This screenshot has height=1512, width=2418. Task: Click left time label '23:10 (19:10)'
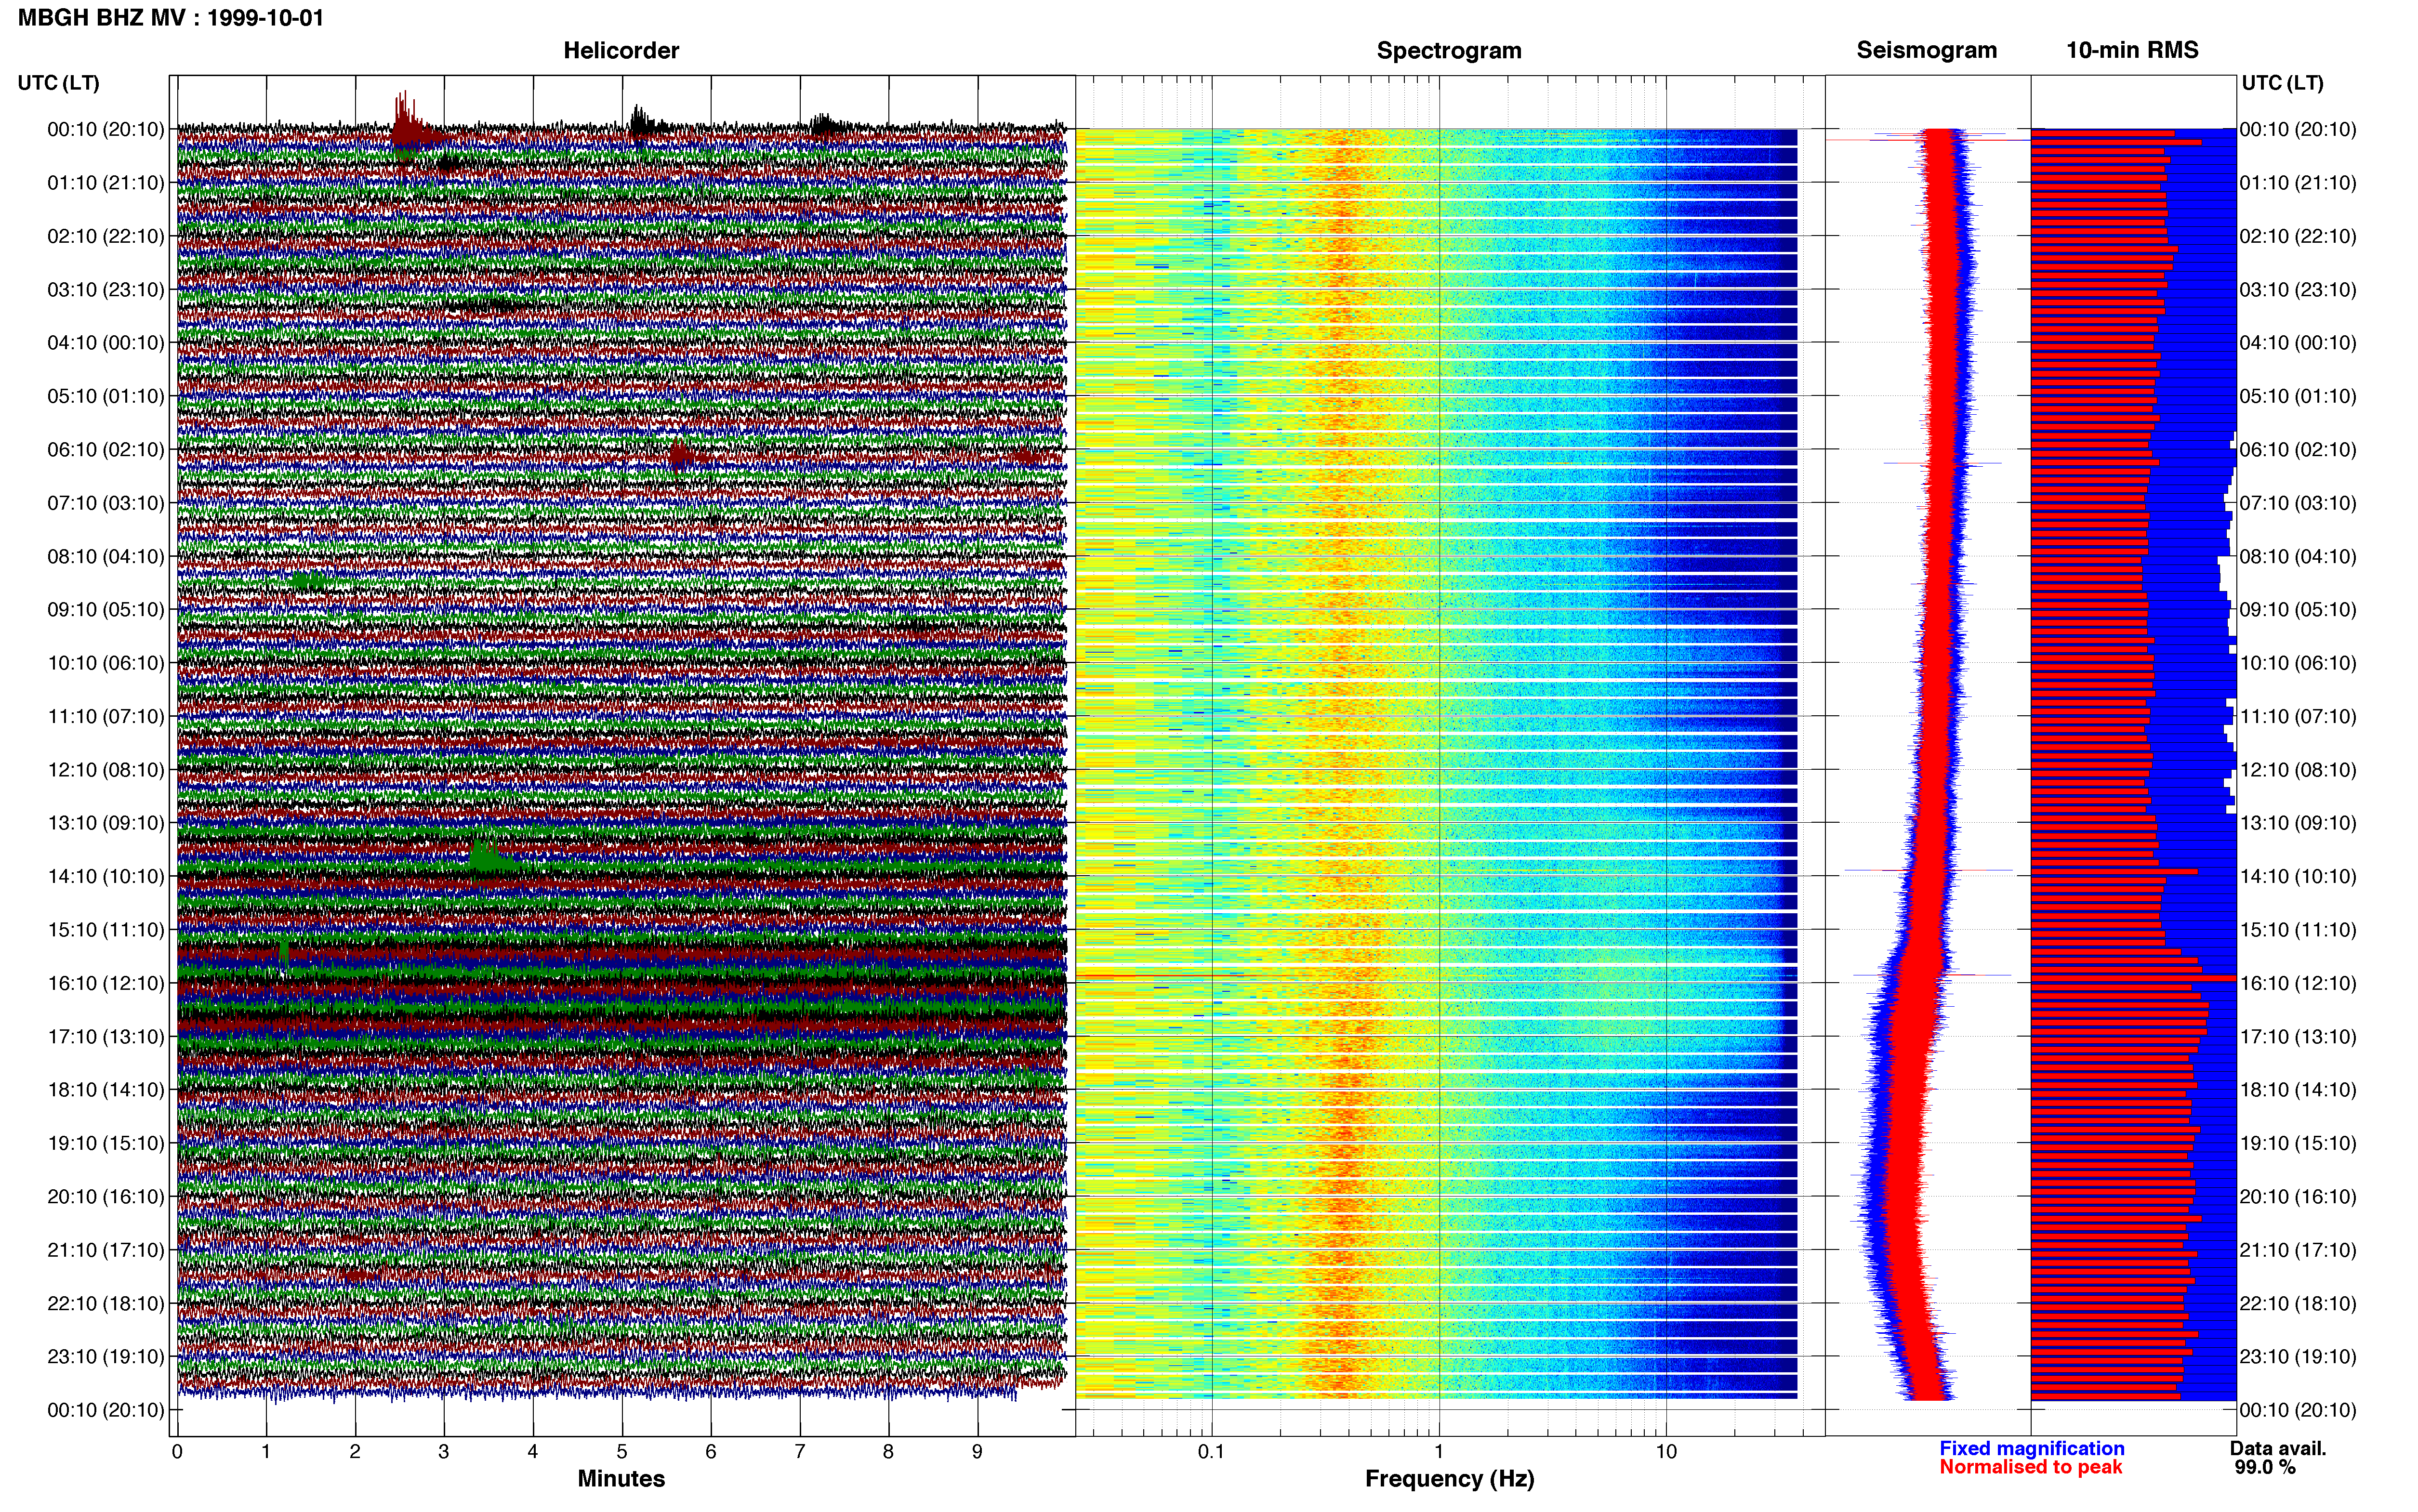(x=106, y=1356)
